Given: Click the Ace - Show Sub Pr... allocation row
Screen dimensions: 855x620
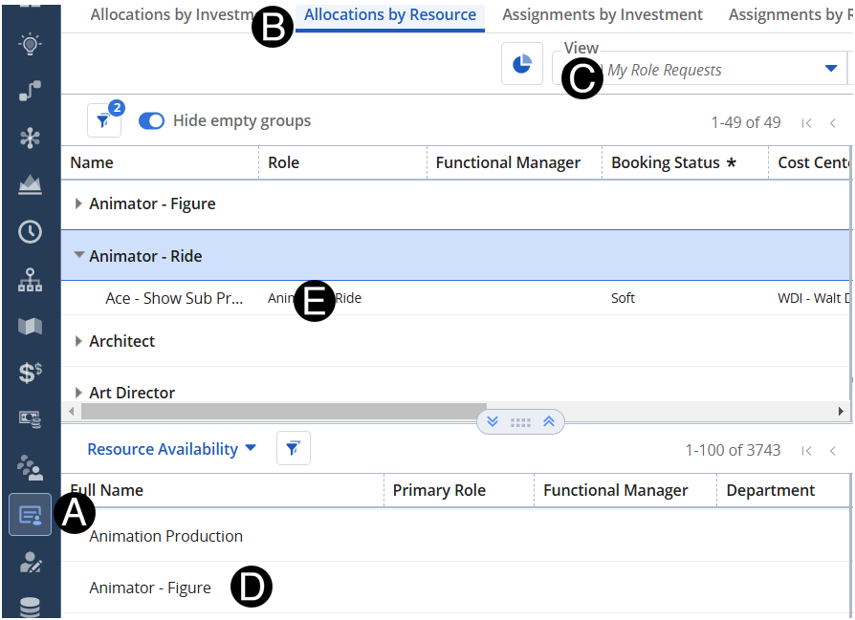Looking at the screenshot, I should click(x=174, y=298).
